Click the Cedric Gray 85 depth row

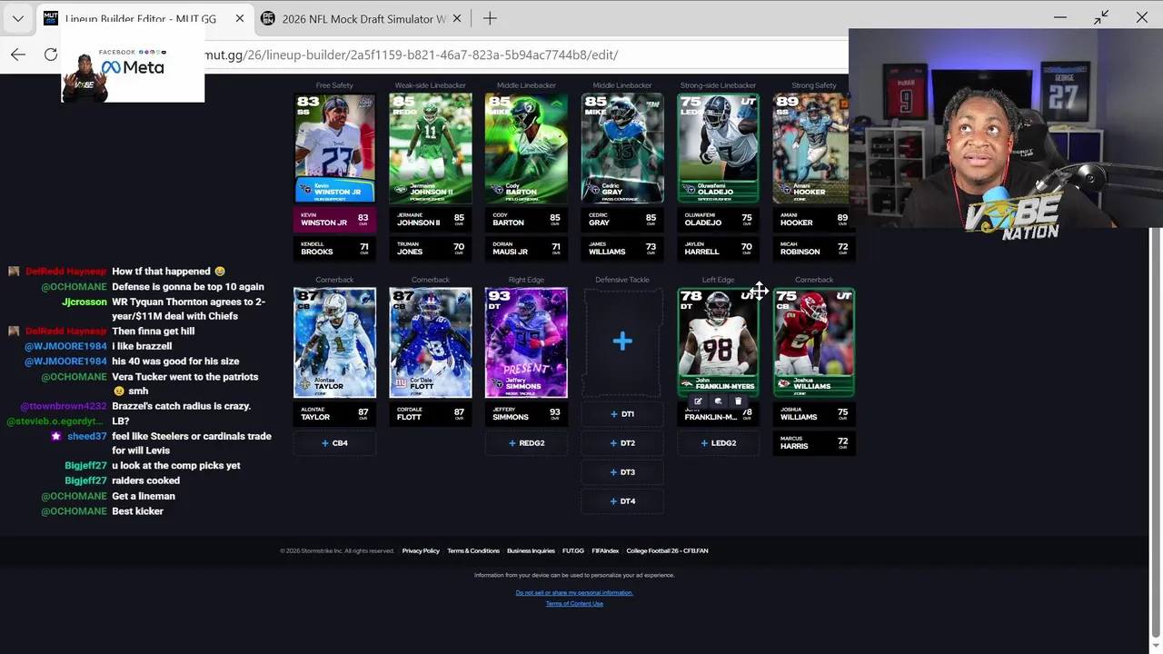coord(622,219)
